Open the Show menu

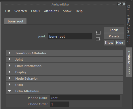(x=67, y=11)
